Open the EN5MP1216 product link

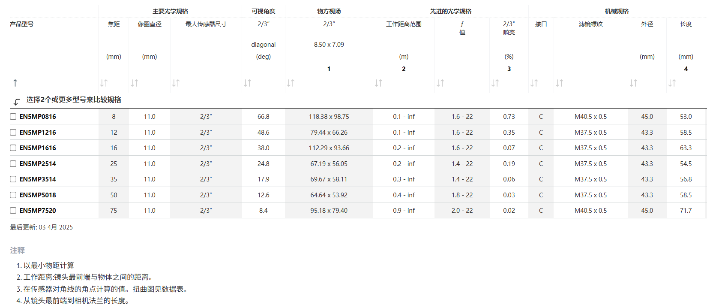point(38,133)
